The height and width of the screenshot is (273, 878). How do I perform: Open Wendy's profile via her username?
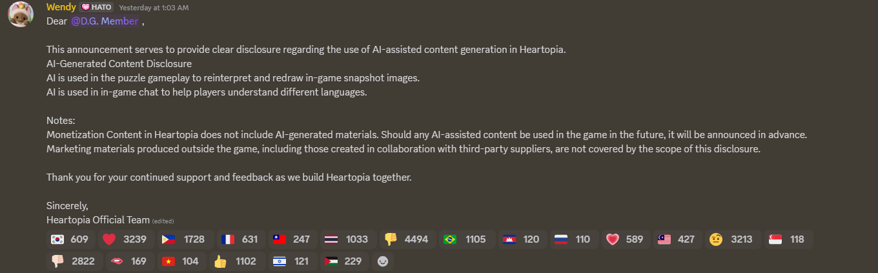pyautogui.click(x=61, y=7)
